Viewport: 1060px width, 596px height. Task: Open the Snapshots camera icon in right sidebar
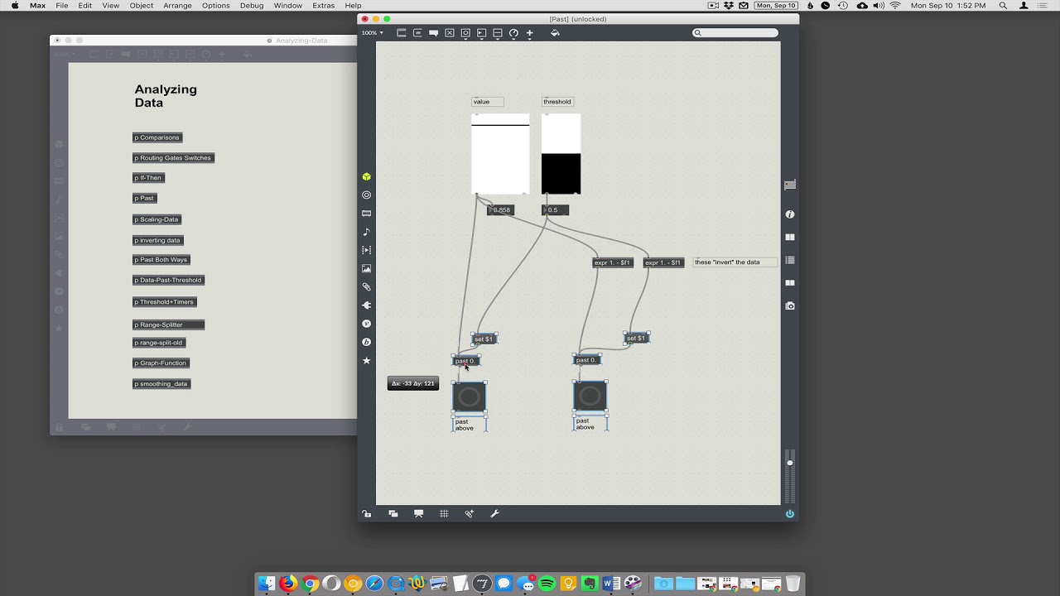click(x=790, y=306)
